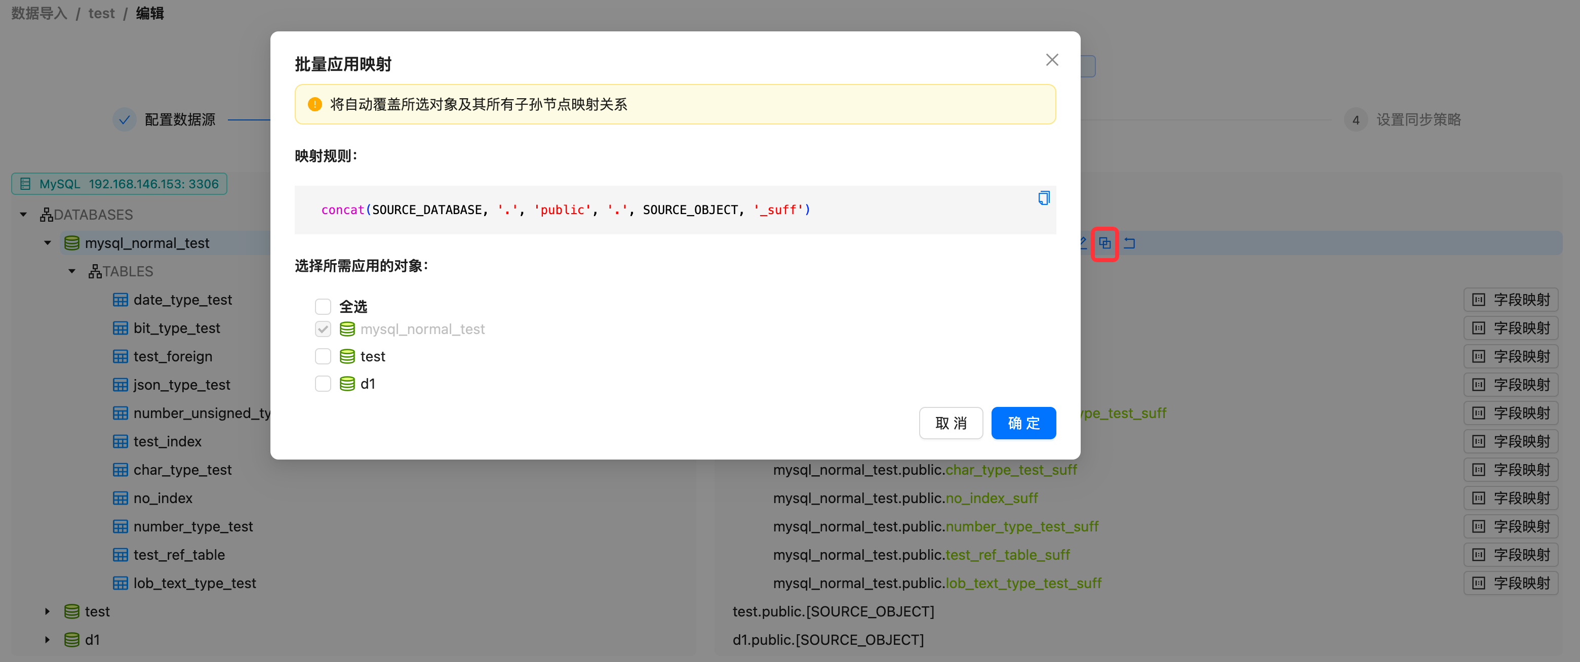Check the test database checkbox
Image resolution: width=1580 pixels, height=662 pixels.
click(x=323, y=356)
